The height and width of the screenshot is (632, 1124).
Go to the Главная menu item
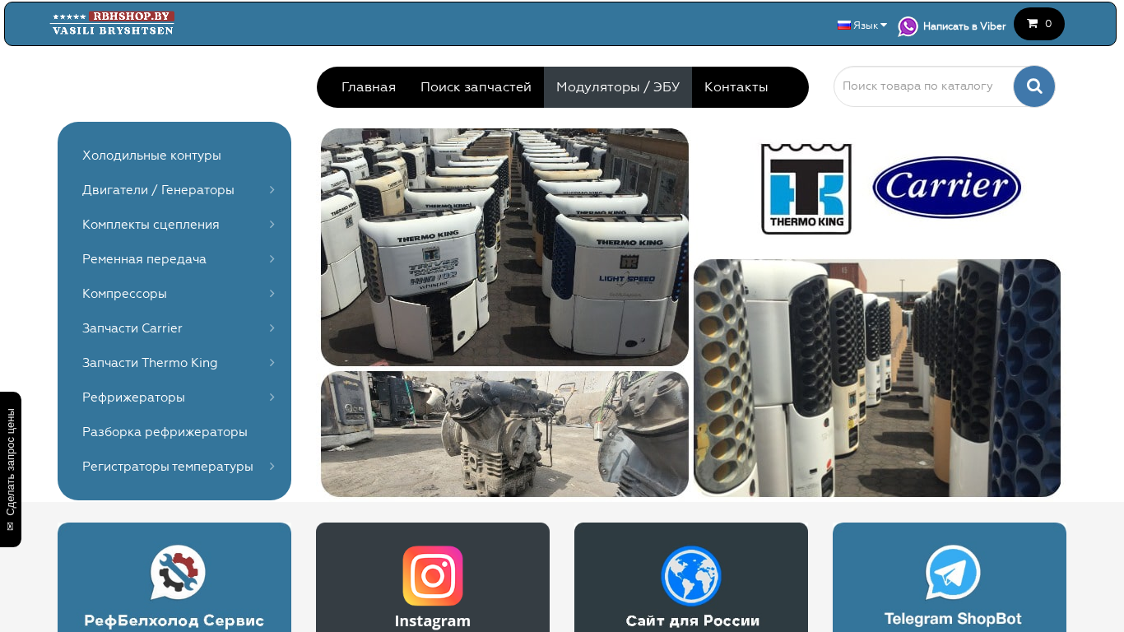pos(369,87)
